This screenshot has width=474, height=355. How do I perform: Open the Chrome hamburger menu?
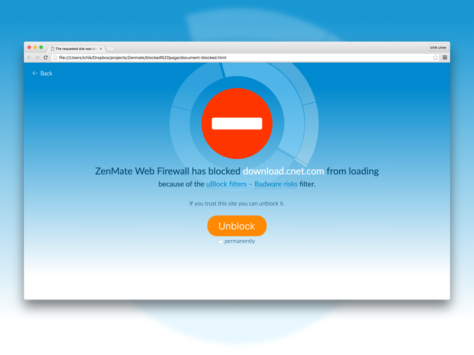pos(445,57)
